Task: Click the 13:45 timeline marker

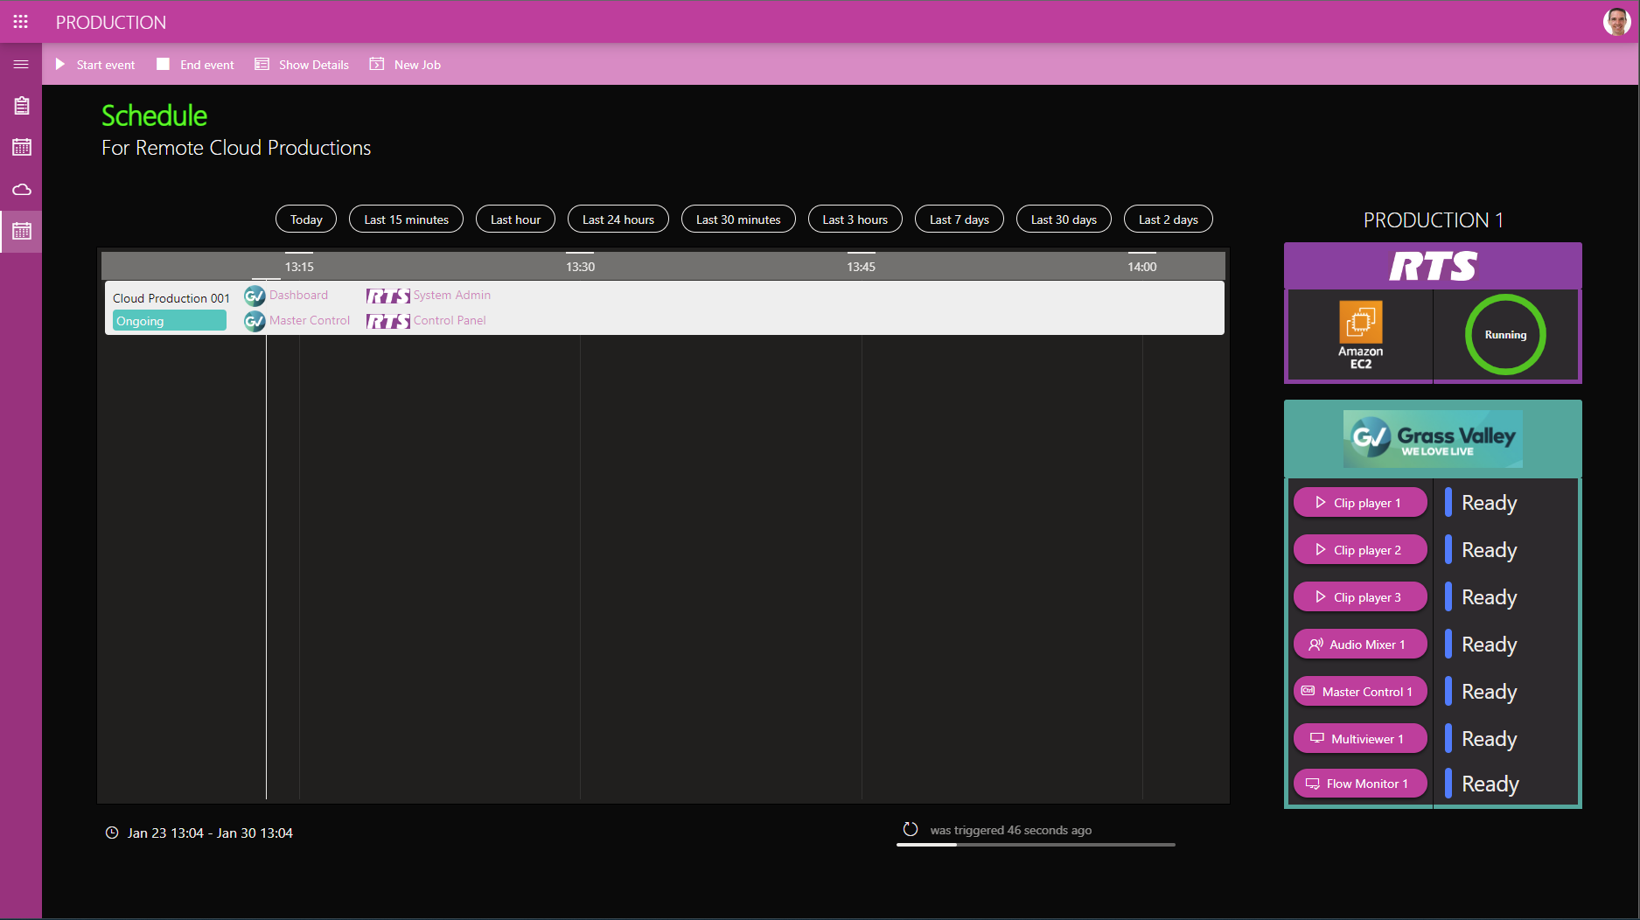Action: point(861,267)
